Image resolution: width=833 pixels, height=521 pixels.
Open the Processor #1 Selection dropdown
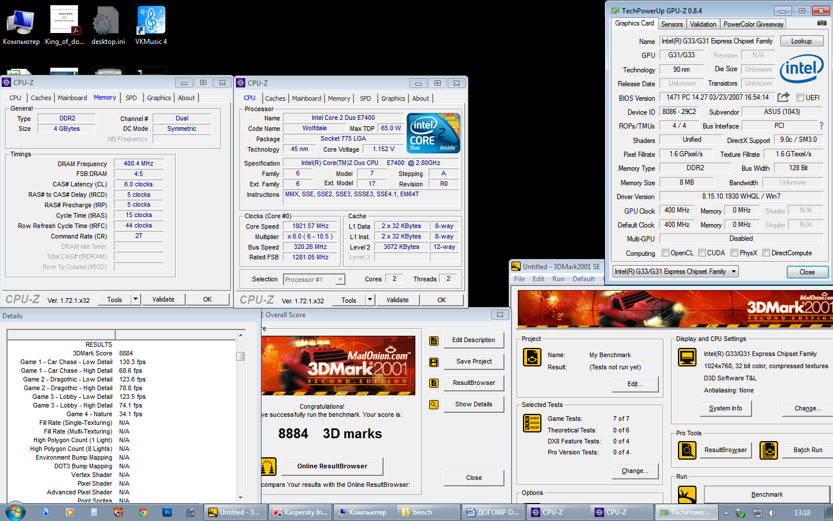[314, 280]
